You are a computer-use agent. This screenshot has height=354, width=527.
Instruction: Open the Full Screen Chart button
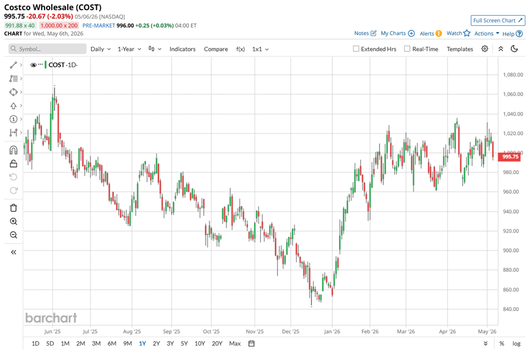[498, 20]
